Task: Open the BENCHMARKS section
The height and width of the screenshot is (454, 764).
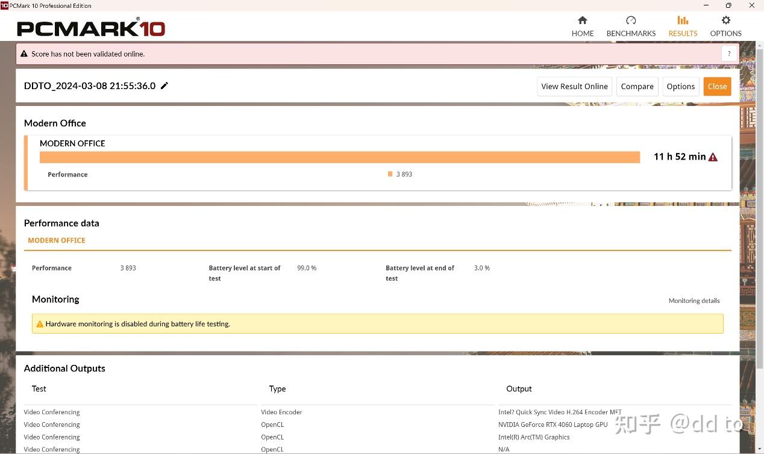Action: tap(631, 26)
